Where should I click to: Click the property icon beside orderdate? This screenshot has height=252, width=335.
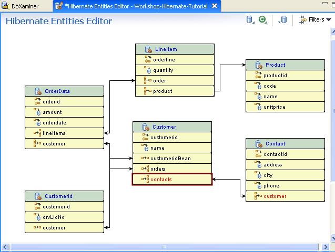coord(37,122)
